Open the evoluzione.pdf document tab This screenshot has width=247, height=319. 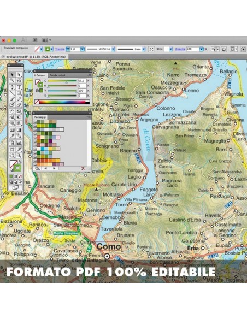tap(34, 57)
